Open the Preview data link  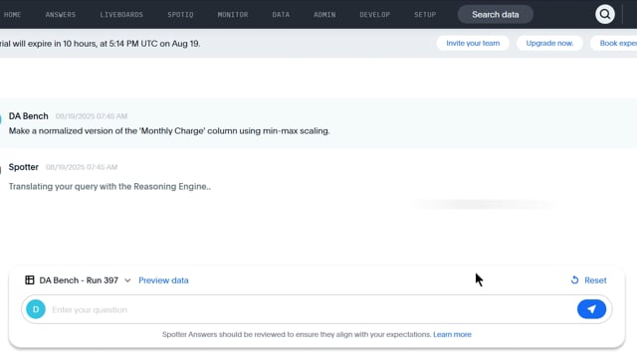[163, 280]
